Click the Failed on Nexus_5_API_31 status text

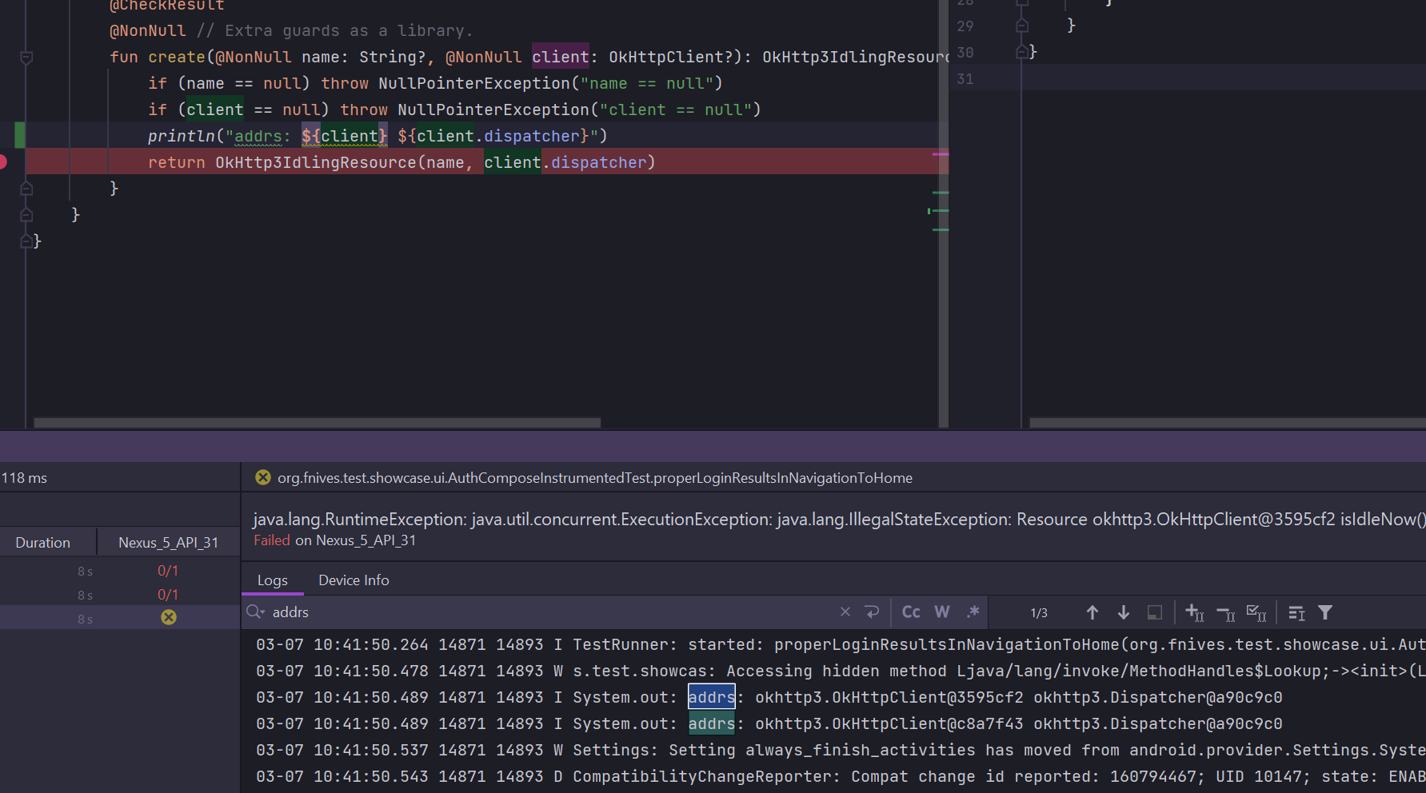coord(335,540)
